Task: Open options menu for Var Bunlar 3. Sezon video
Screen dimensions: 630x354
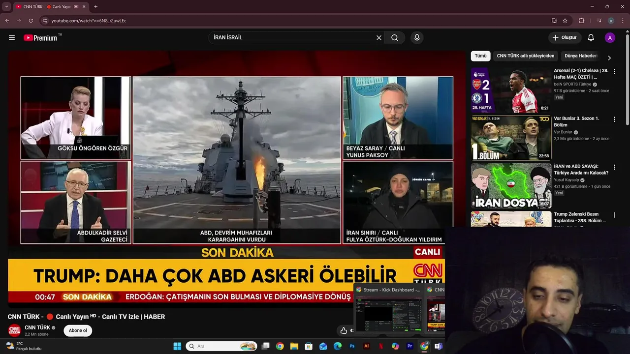Action: [x=614, y=119]
